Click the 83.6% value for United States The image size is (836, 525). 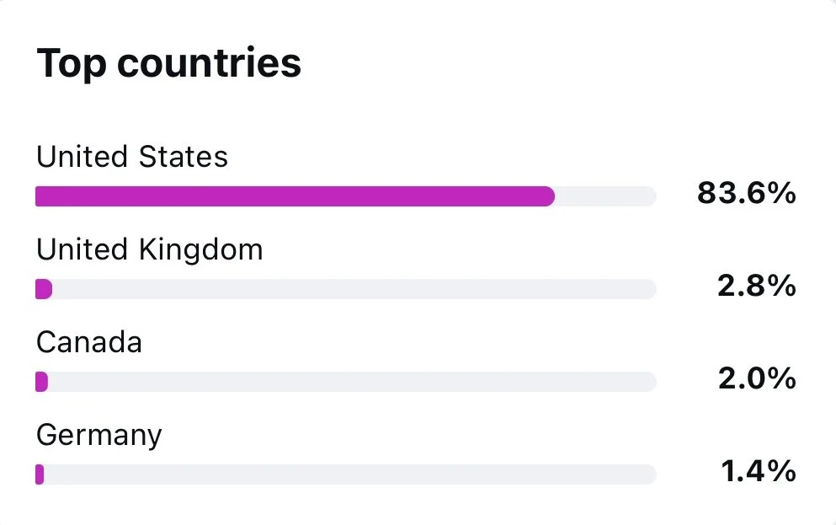click(747, 193)
